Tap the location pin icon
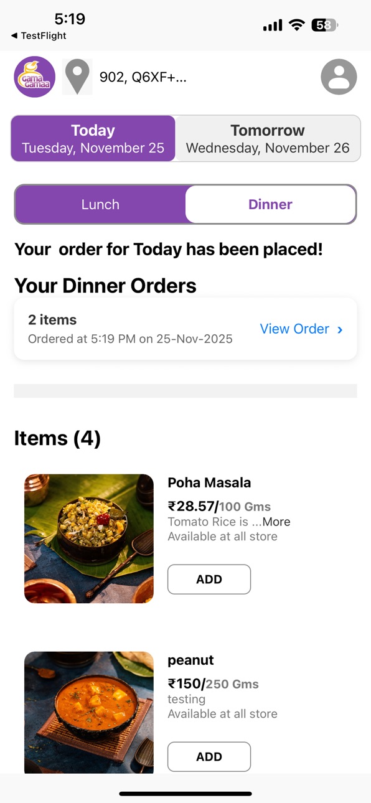Image resolution: width=371 pixels, height=803 pixels. [x=77, y=77]
